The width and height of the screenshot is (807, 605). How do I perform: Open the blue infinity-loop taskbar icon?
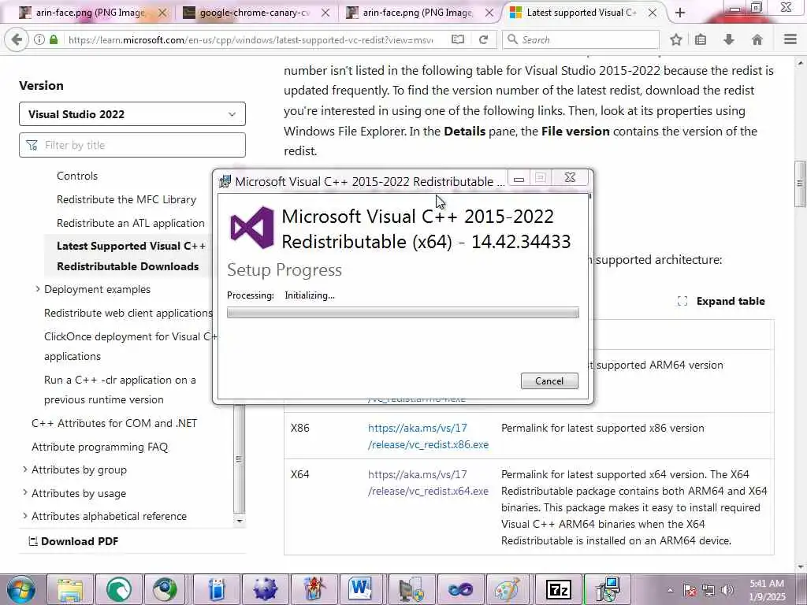pos(459,589)
